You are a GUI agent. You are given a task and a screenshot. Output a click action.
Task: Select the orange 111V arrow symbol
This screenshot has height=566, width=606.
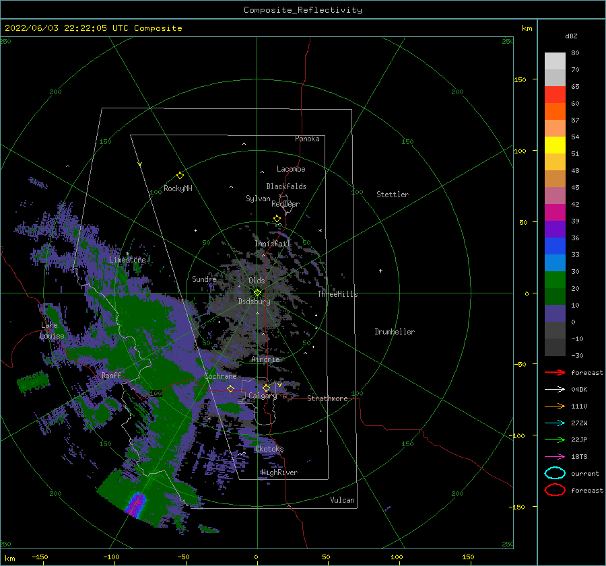pyautogui.click(x=555, y=406)
